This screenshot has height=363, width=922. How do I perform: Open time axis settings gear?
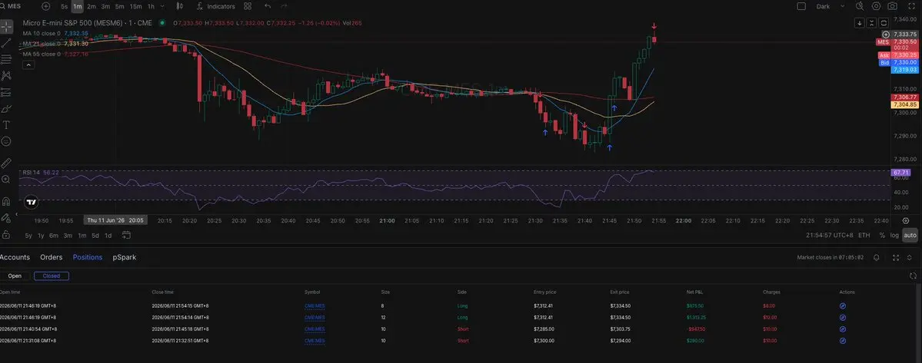(906, 220)
